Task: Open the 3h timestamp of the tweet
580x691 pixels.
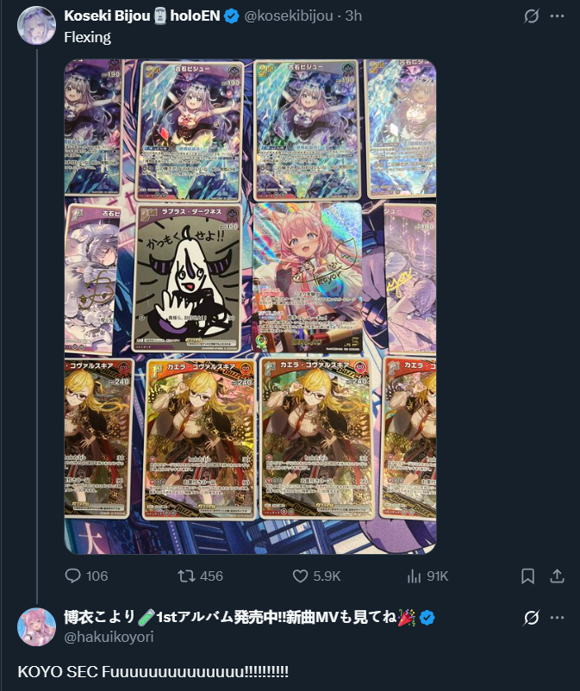Action: point(353,16)
